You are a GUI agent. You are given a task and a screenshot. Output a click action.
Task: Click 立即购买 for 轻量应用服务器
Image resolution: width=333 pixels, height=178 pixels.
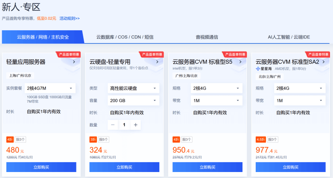41,167
